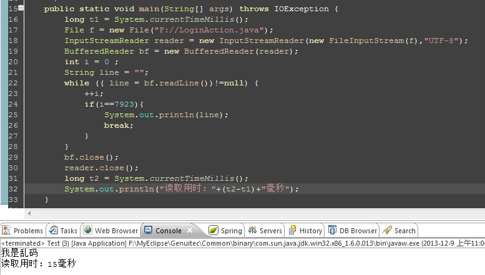Click console output line "读取用时：15毫秒"
Image resolution: width=485 pixels, height=275 pixels.
coord(38,264)
